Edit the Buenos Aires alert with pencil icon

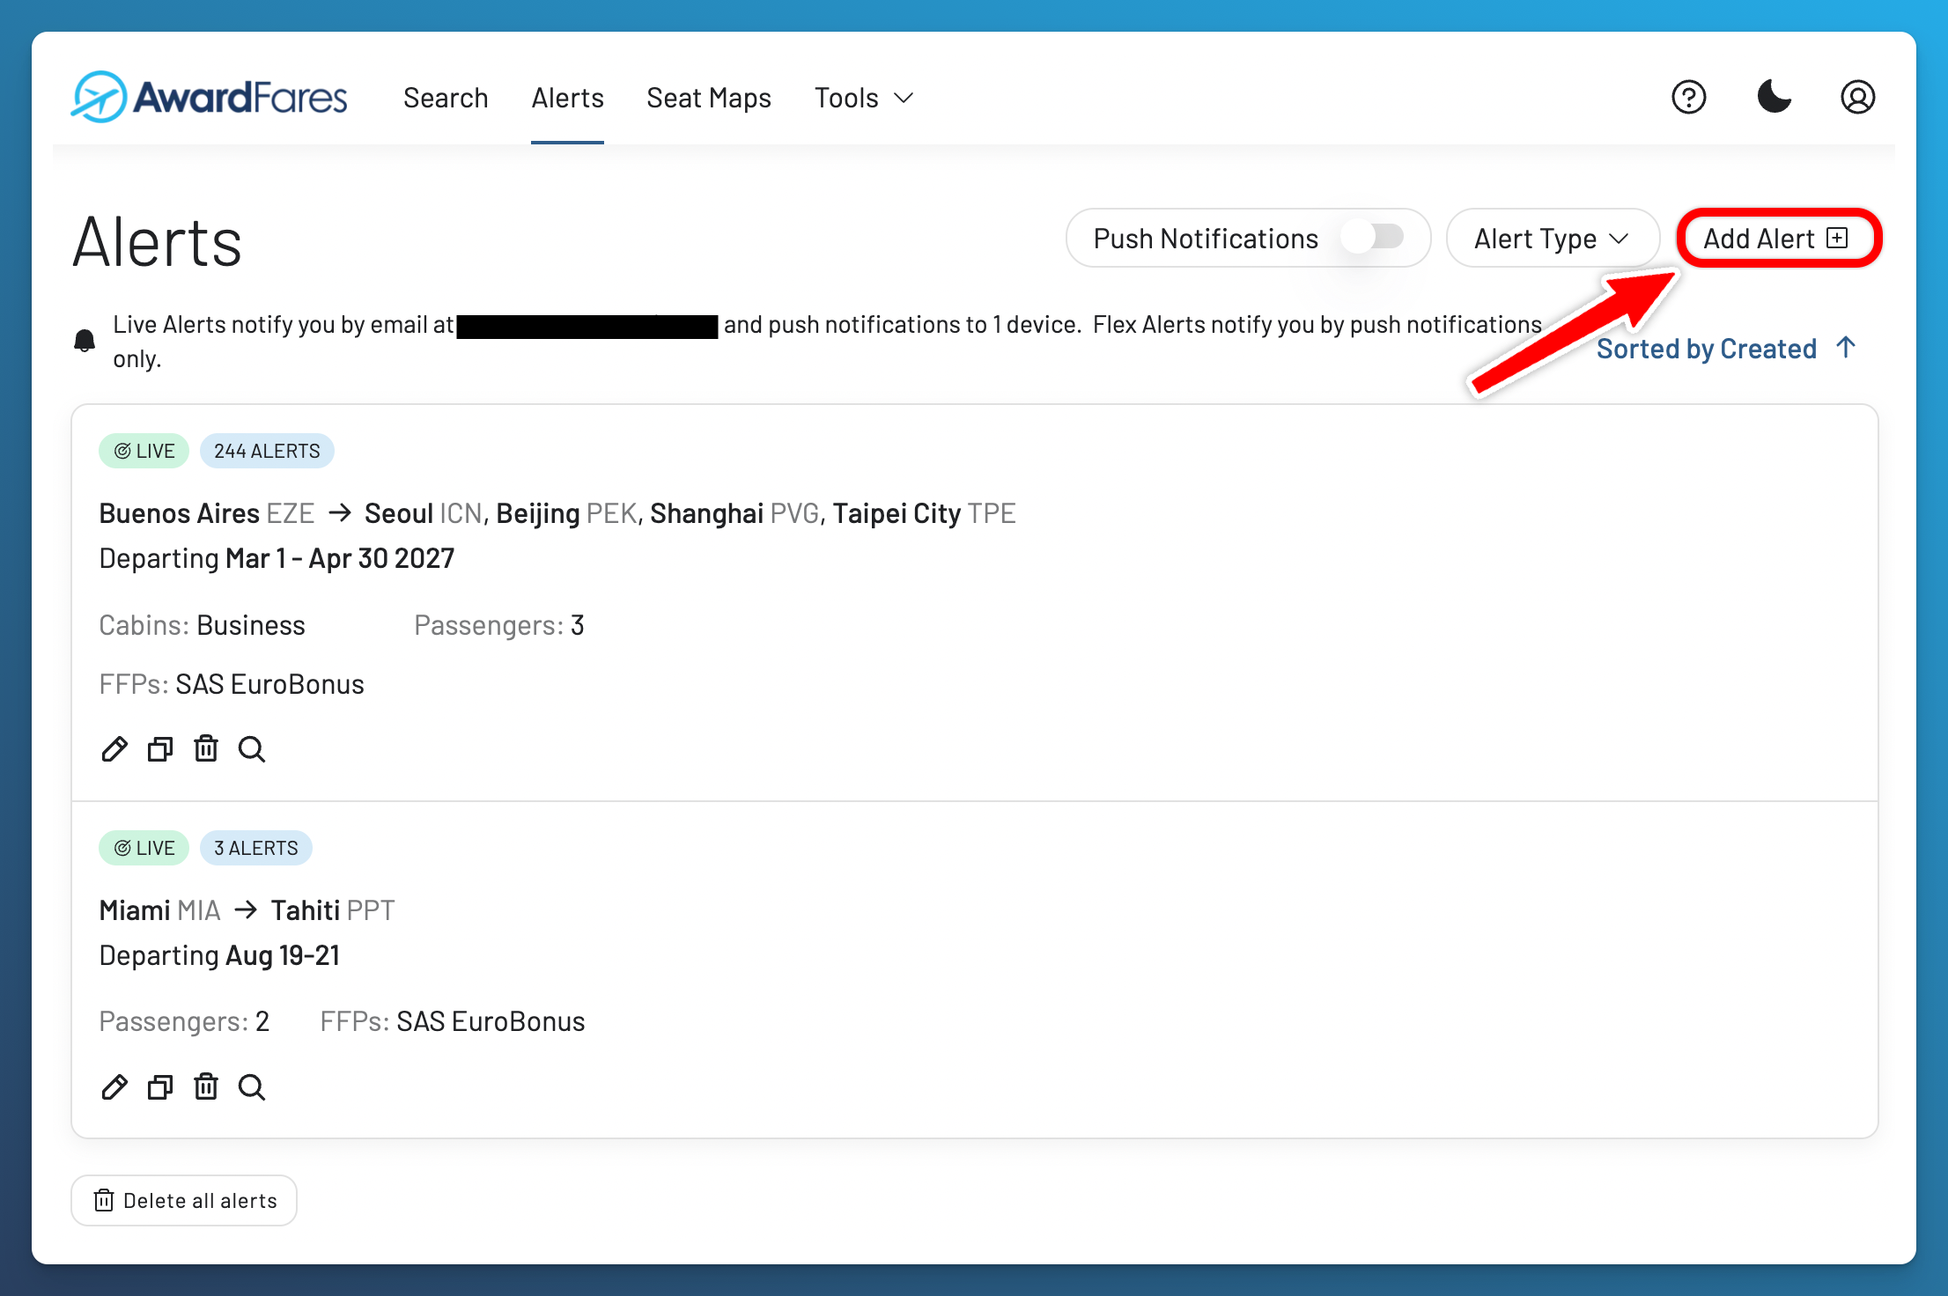point(114,749)
